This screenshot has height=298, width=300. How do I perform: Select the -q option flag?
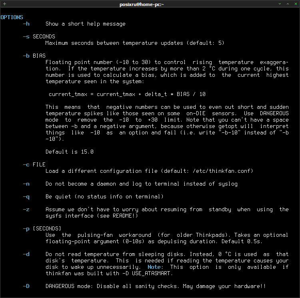(26, 197)
